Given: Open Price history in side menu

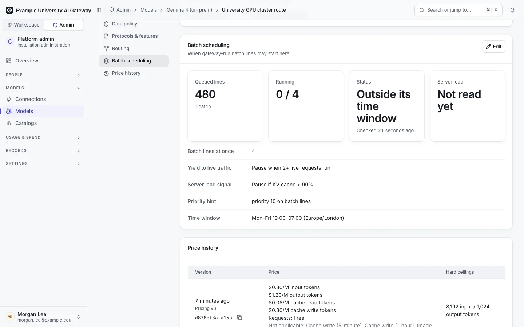Looking at the screenshot, I should click(134, 73).
